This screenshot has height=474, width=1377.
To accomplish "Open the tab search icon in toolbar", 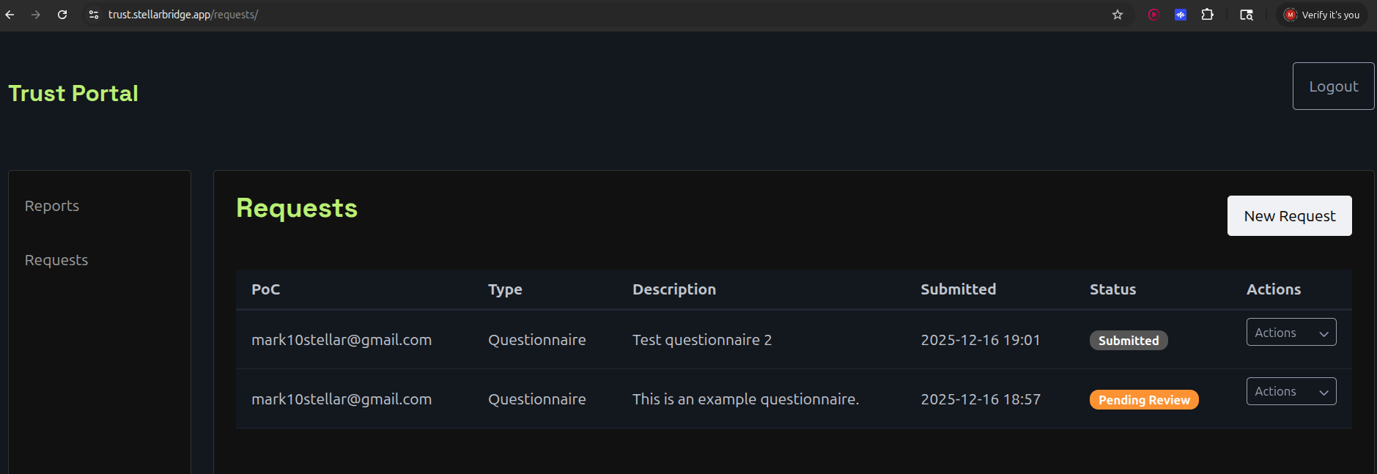I will point(1247,15).
